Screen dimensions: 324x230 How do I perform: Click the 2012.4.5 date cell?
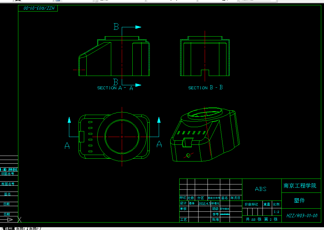click(205, 204)
